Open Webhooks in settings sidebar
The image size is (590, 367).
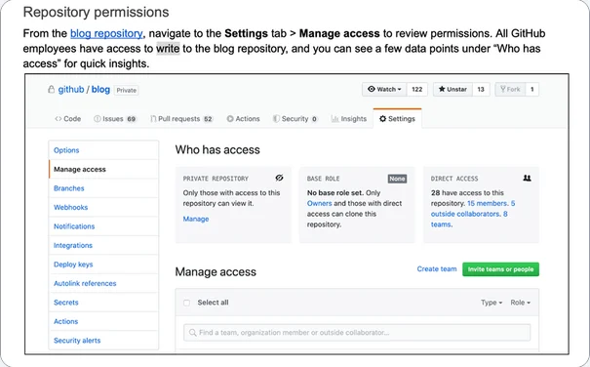pos(103,207)
